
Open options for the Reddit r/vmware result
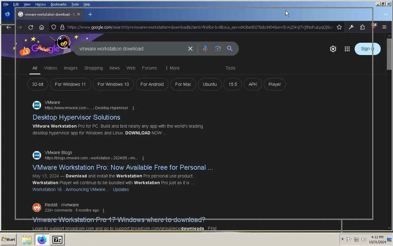(x=103, y=211)
